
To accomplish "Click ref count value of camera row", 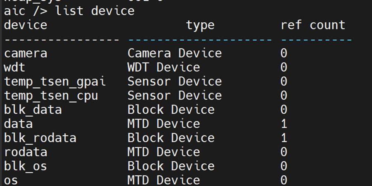I will coord(284,53).
